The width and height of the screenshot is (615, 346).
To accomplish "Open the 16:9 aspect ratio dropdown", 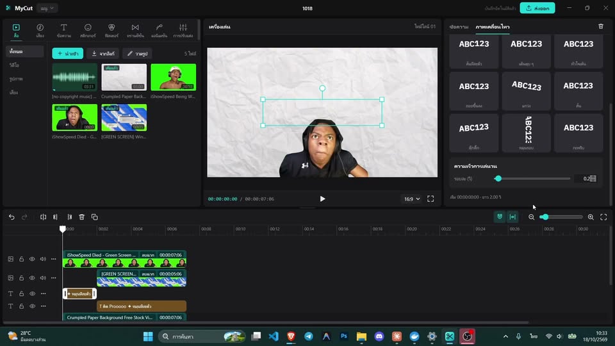I will pyautogui.click(x=412, y=199).
